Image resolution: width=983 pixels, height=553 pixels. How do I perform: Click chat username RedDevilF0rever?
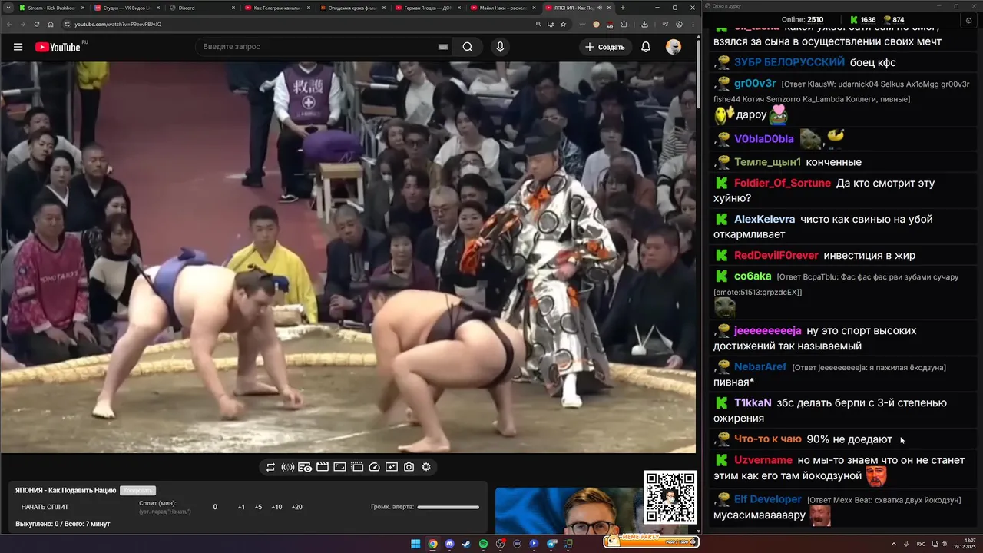(x=776, y=255)
